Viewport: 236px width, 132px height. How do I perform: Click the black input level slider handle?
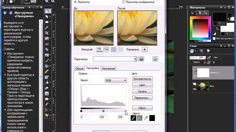[x=81, y=111]
